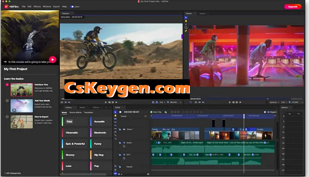
Task: Switch to the Export tab beside Viewer
Action: 202,13
